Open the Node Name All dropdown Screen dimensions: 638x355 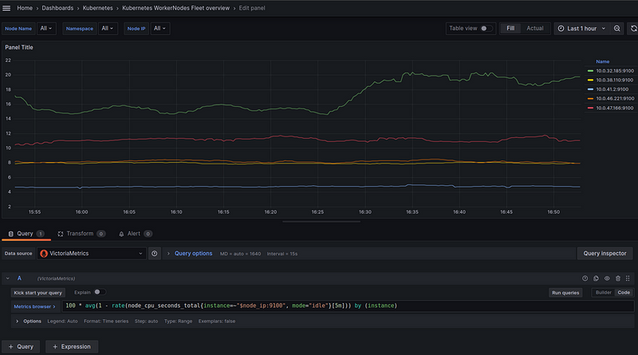coord(46,29)
